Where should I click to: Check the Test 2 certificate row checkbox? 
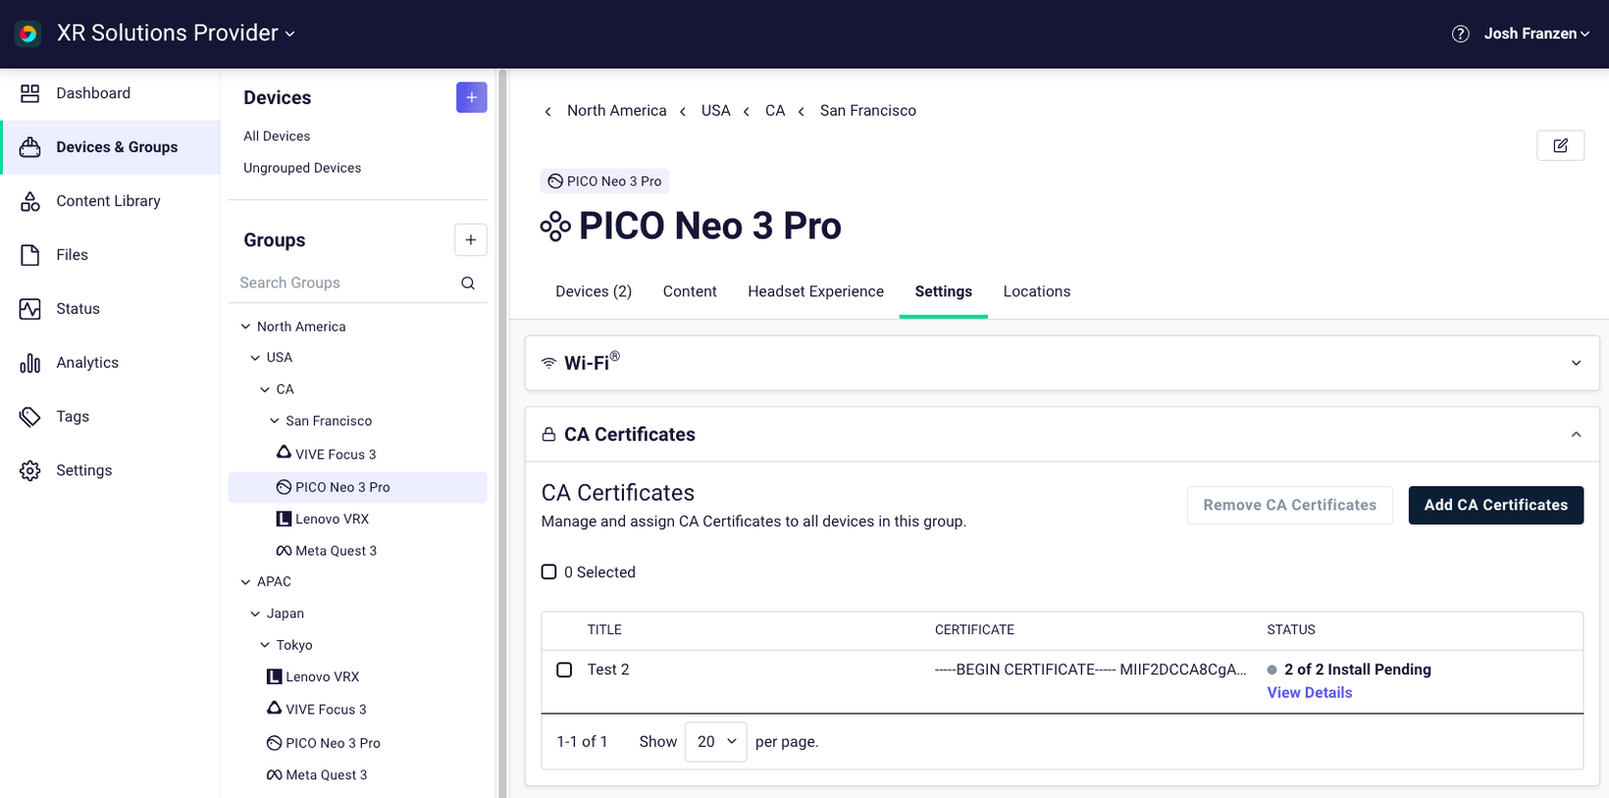tap(564, 670)
